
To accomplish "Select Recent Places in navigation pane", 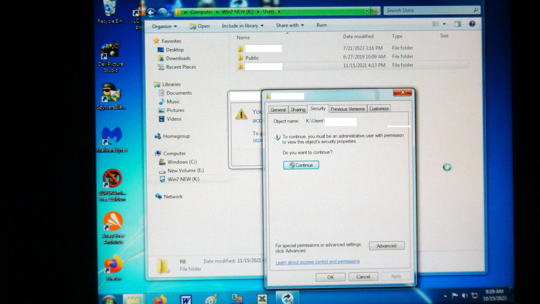I will (x=177, y=67).
